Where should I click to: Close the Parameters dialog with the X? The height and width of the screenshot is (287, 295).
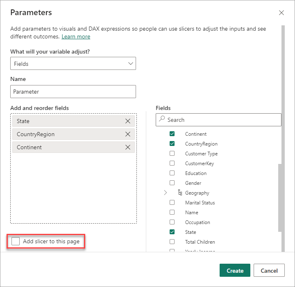click(281, 13)
